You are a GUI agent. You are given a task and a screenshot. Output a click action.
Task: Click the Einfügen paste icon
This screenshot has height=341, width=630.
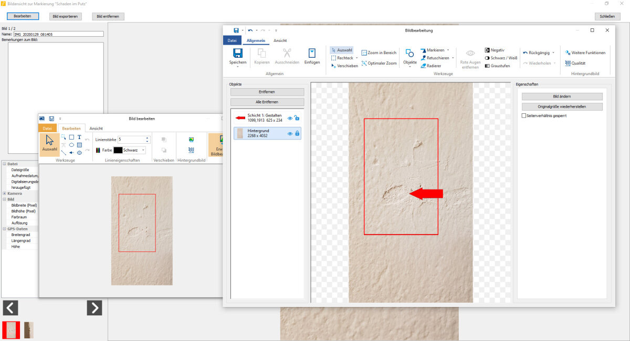click(x=312, y=54)
